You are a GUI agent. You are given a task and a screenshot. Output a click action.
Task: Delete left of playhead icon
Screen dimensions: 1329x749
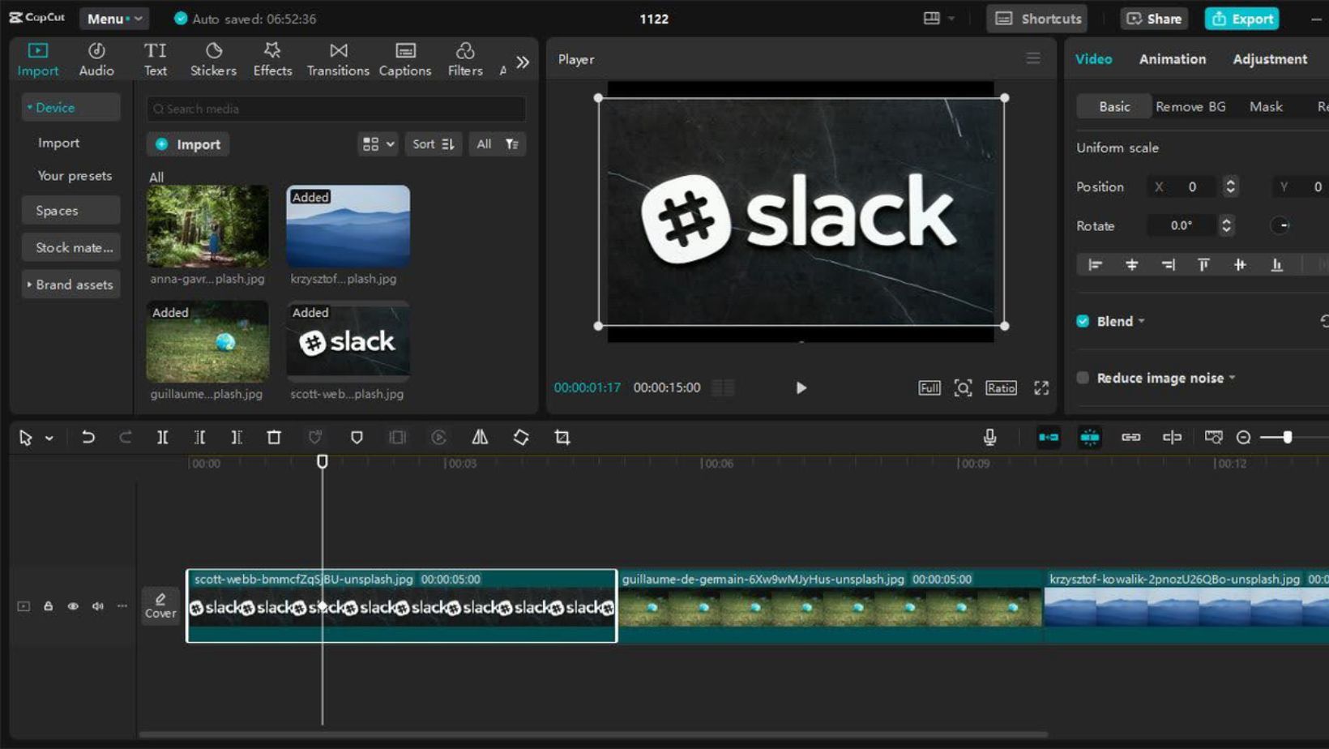click(x=199, y=438)
